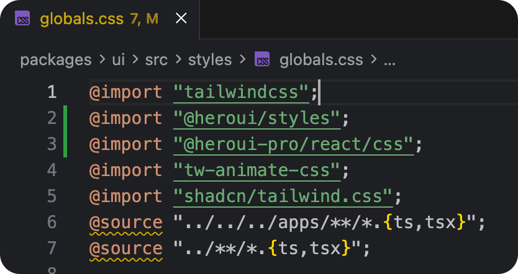
Task: Click line number 2 in gutter
Action: [52, 118]
